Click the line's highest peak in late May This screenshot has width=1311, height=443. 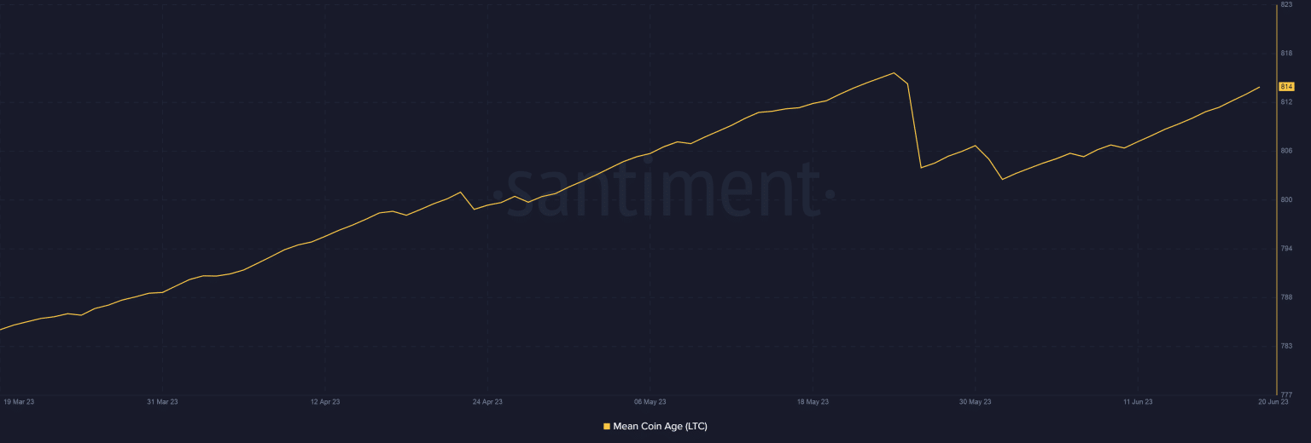click(894, 72)
